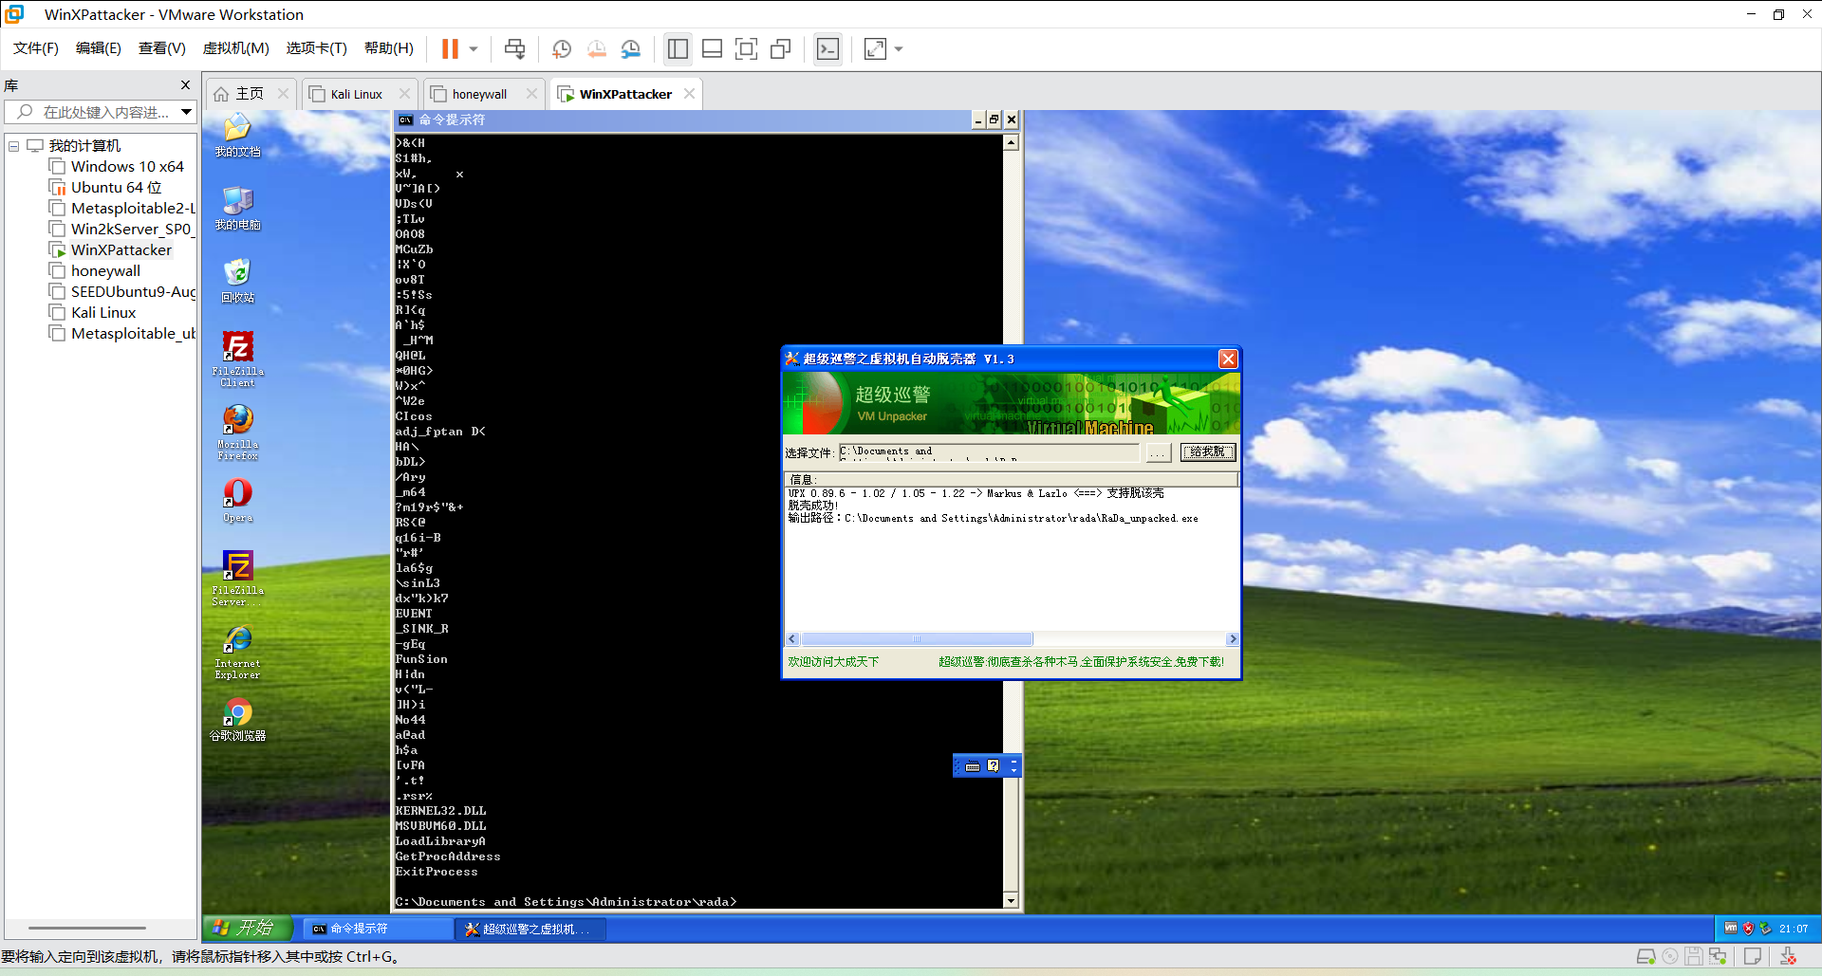Open the 选项卡(T) menu
Screen dimensions: 1822x976
317,48
